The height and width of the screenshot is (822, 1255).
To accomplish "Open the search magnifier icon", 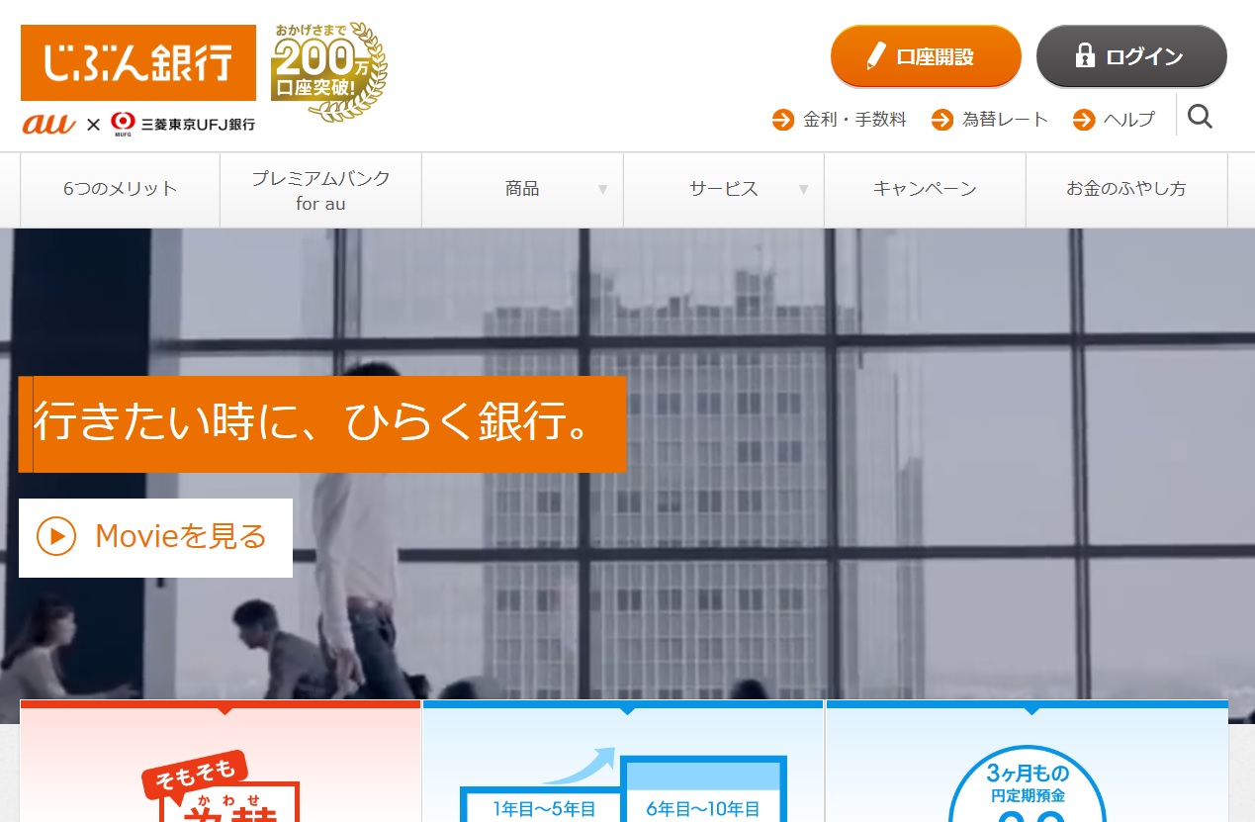I will (x=1200, y=116).
